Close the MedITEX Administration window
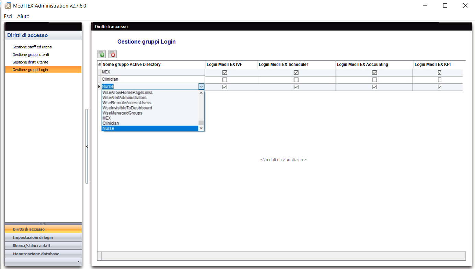 (x=465, y=5)
